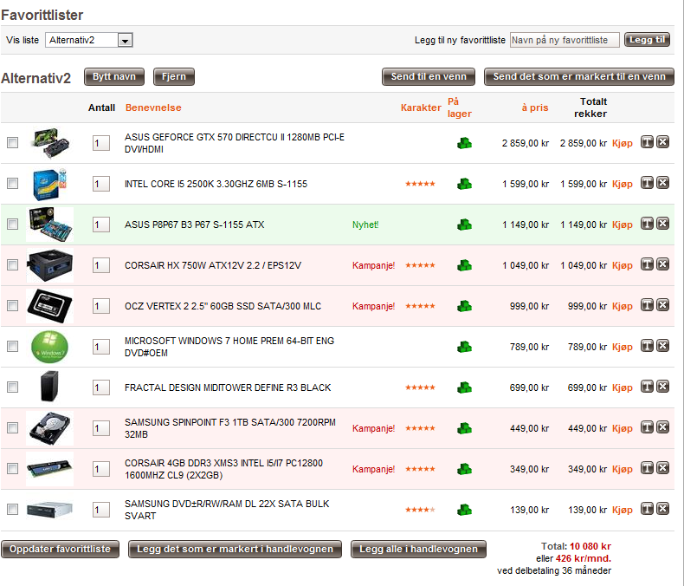684x586 pixels.
Task: Click Kjøp for ASUS GeForce GTX 570
Action: [x=622, y=143]
